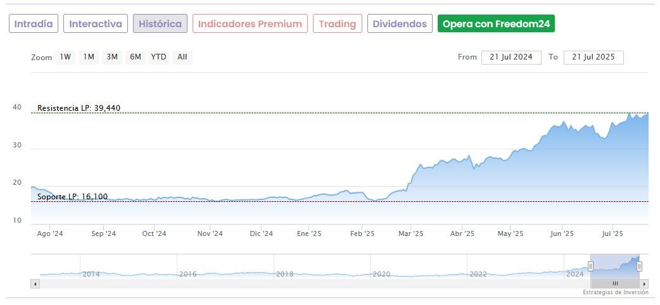The width and height of the screenshot is (660, 305).
Task: Zoom chart to YTD
Action: [158, 57]
